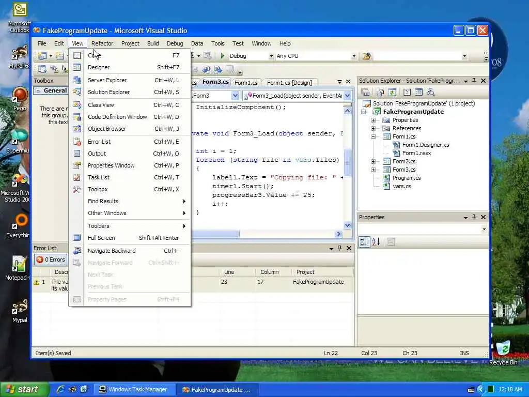Open the Any CPU platform dropdown
529x397 pixels.
pos(353,56)
